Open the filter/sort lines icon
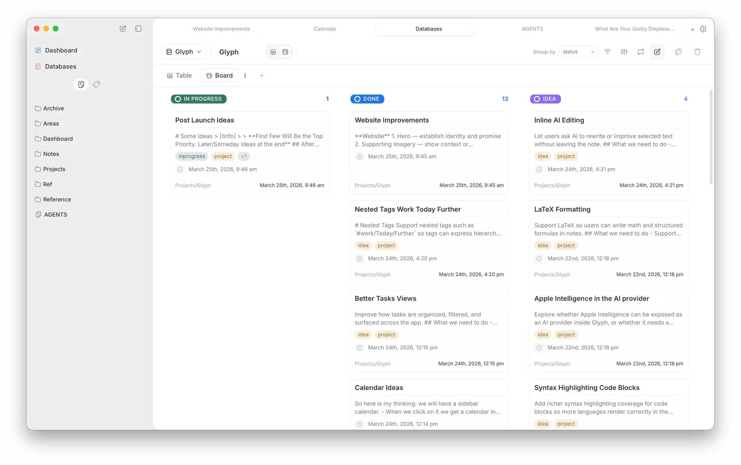 [x=607, y=52]
